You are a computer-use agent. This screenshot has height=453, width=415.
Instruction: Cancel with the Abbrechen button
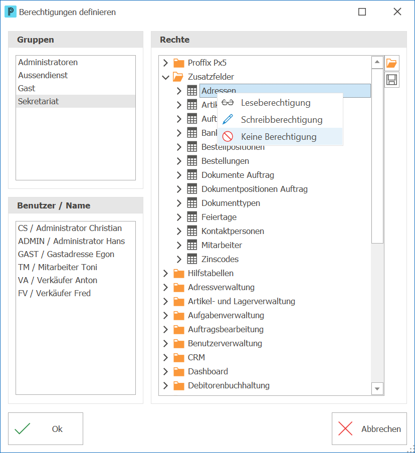point(369,429)
